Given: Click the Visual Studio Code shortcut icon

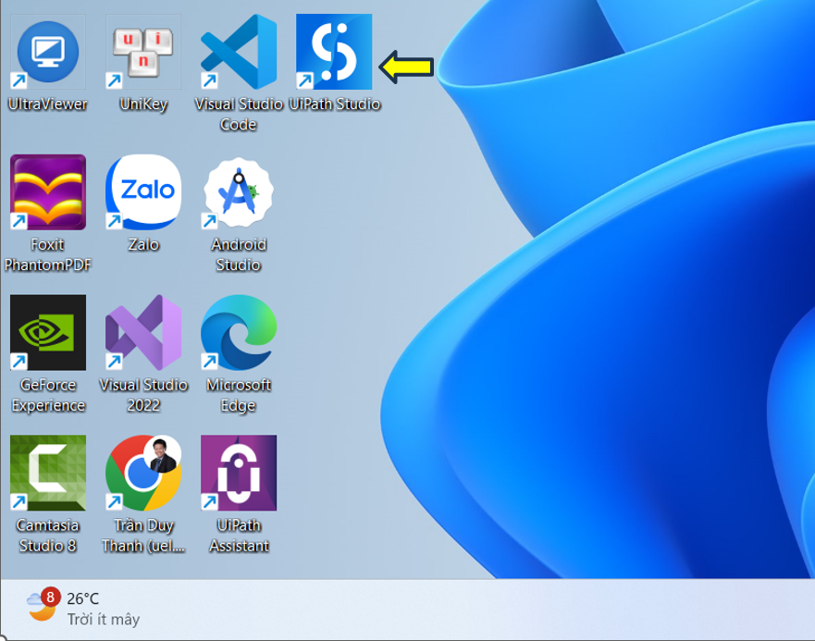Looking at the screenshot, I should 239,52.
